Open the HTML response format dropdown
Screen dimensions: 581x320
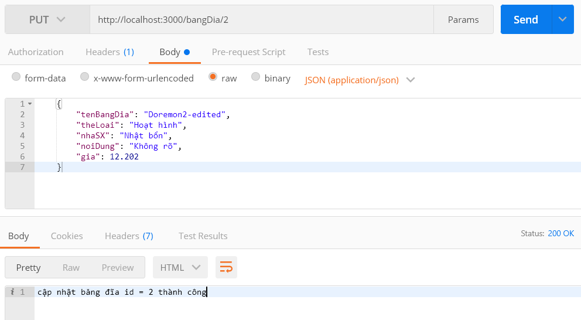click(x=180, y=267)
